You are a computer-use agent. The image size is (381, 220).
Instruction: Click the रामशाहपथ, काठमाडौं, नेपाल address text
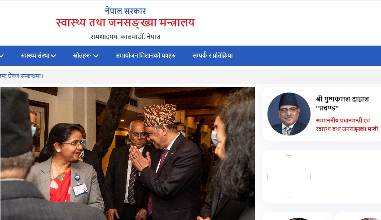pyautogui.click(x=125, y=37)
